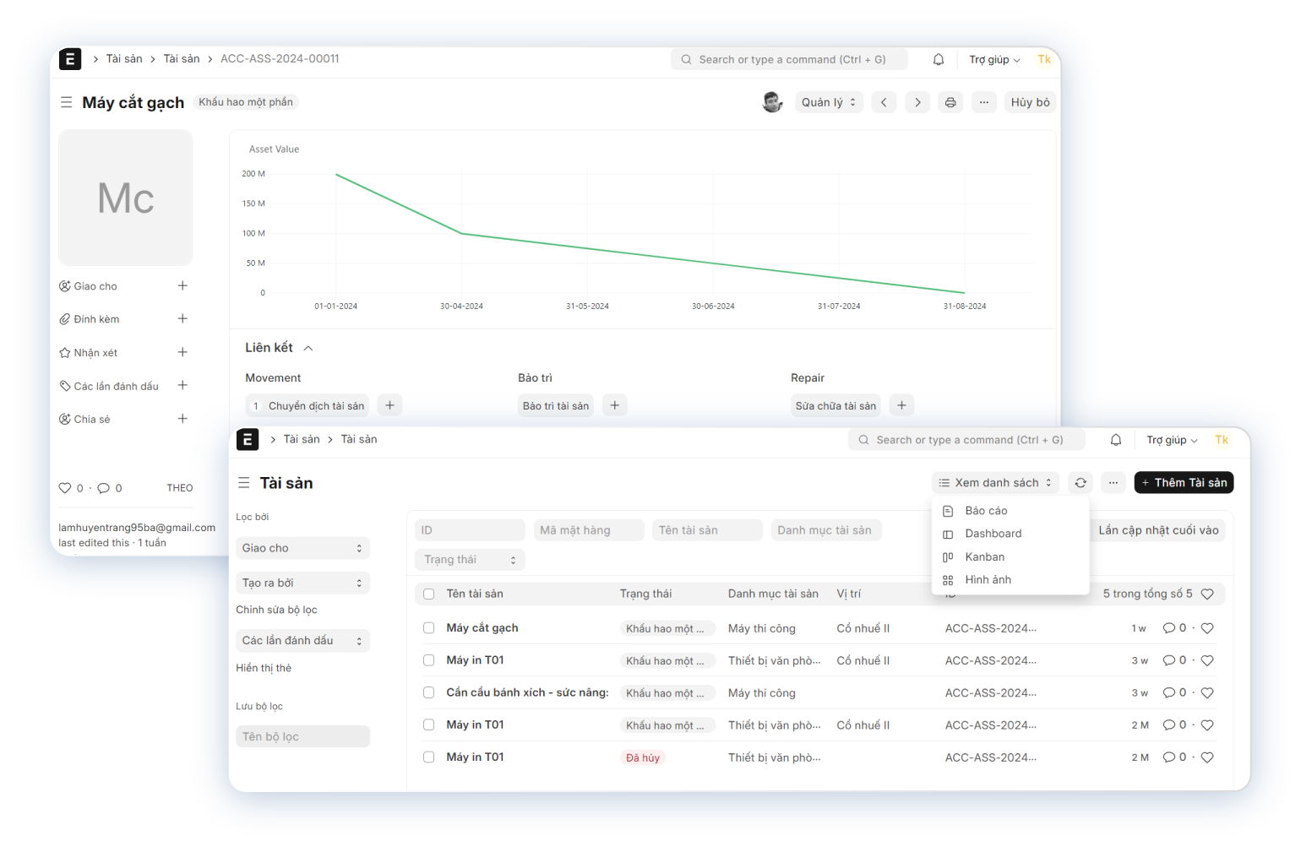Tick checkbox for Máy cắt gạch row

click(429, 628)
